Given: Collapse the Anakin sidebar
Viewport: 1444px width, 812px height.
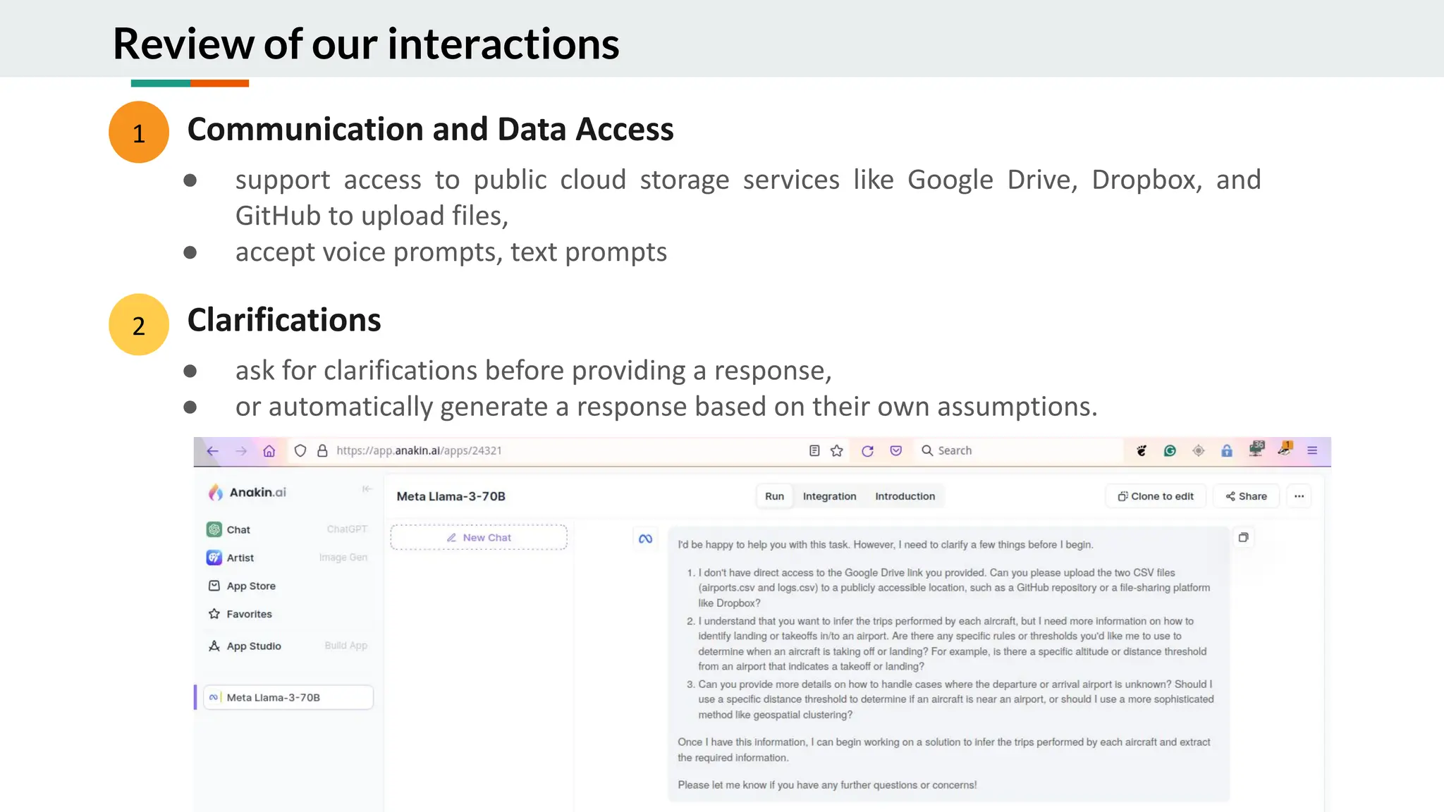Looking at the screenshot, I should 367,489.
